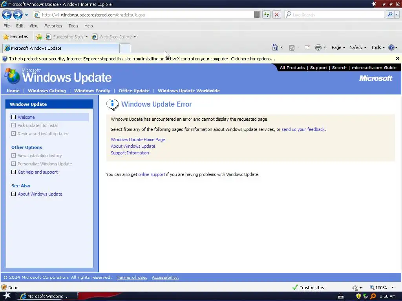This screenshot has width=402, height=301.
Task: Open Accessibility footer link
Action: pos(165,277)
